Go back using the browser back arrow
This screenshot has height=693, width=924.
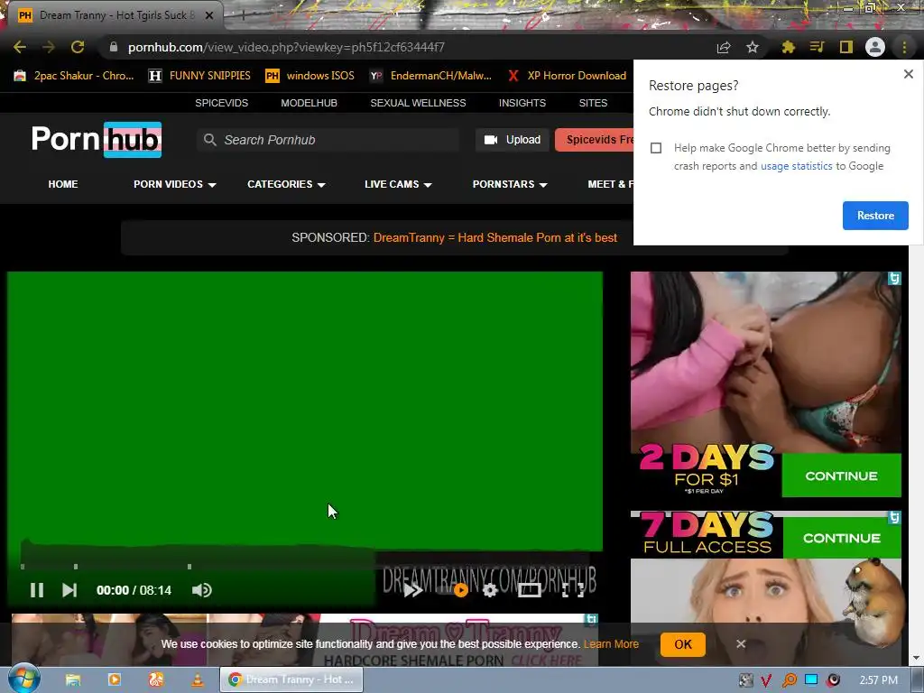(20, 47)
